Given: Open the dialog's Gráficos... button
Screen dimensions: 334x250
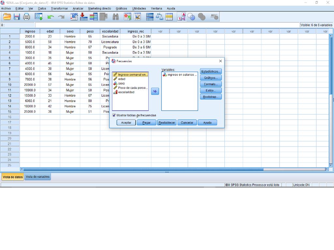Looking at the screenshot, I should tap(211, 78).
